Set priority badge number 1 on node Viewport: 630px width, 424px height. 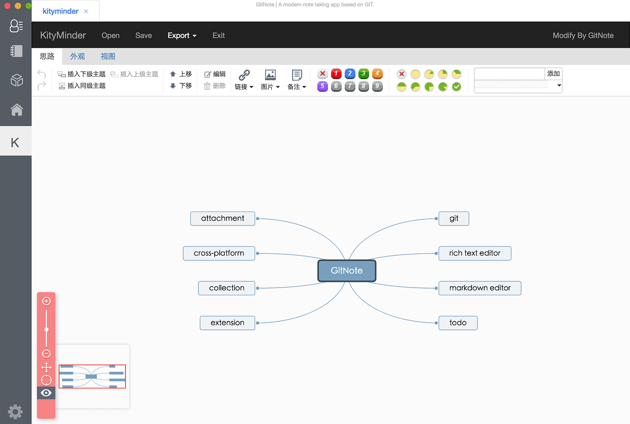pyautogui.click(x=336, y=73)
